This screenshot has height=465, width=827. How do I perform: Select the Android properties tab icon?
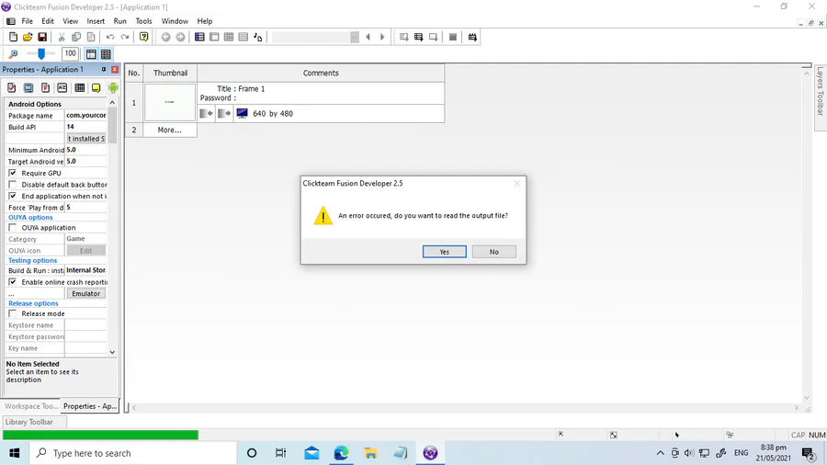click(x=113, y=88)
